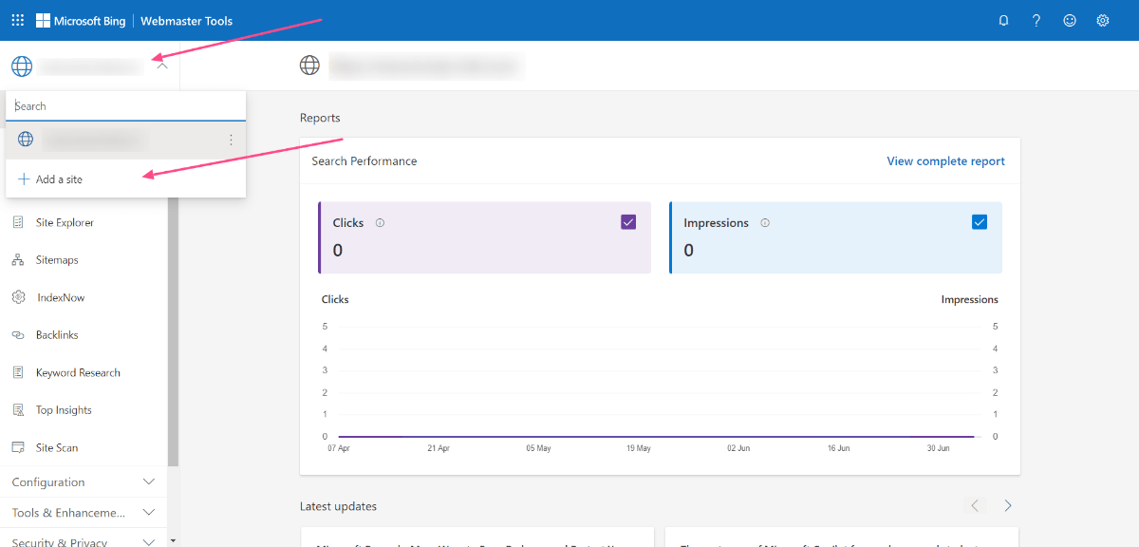This screenshot has width=1139, height=547.
Task: Click the Backlinks chain icon
Action: pyautogui.click(x=18, y=335)
